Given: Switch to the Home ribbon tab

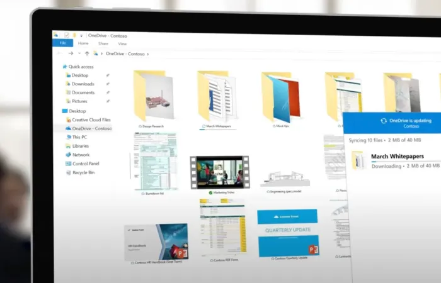Looking at the screenshot, I should tap(83, 43).
